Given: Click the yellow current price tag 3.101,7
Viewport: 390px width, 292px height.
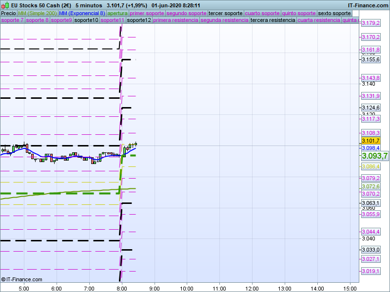Looking at the screenshot, I should (370, 141).
